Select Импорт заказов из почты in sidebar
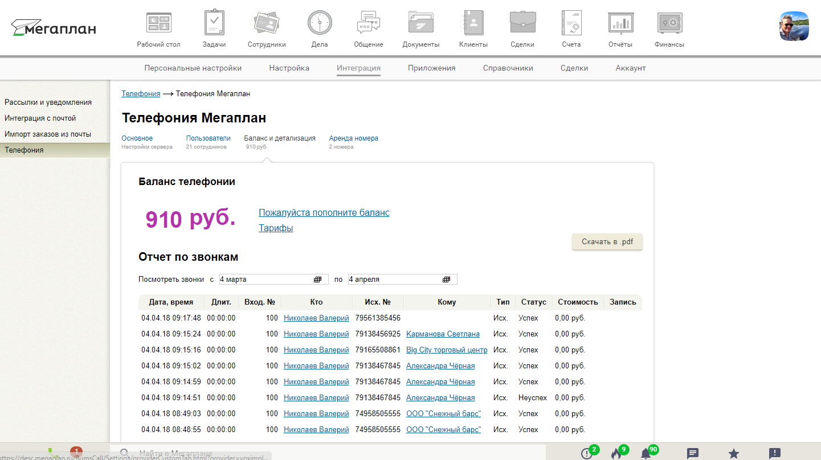821x460 pixels. (x=48, y=134)
